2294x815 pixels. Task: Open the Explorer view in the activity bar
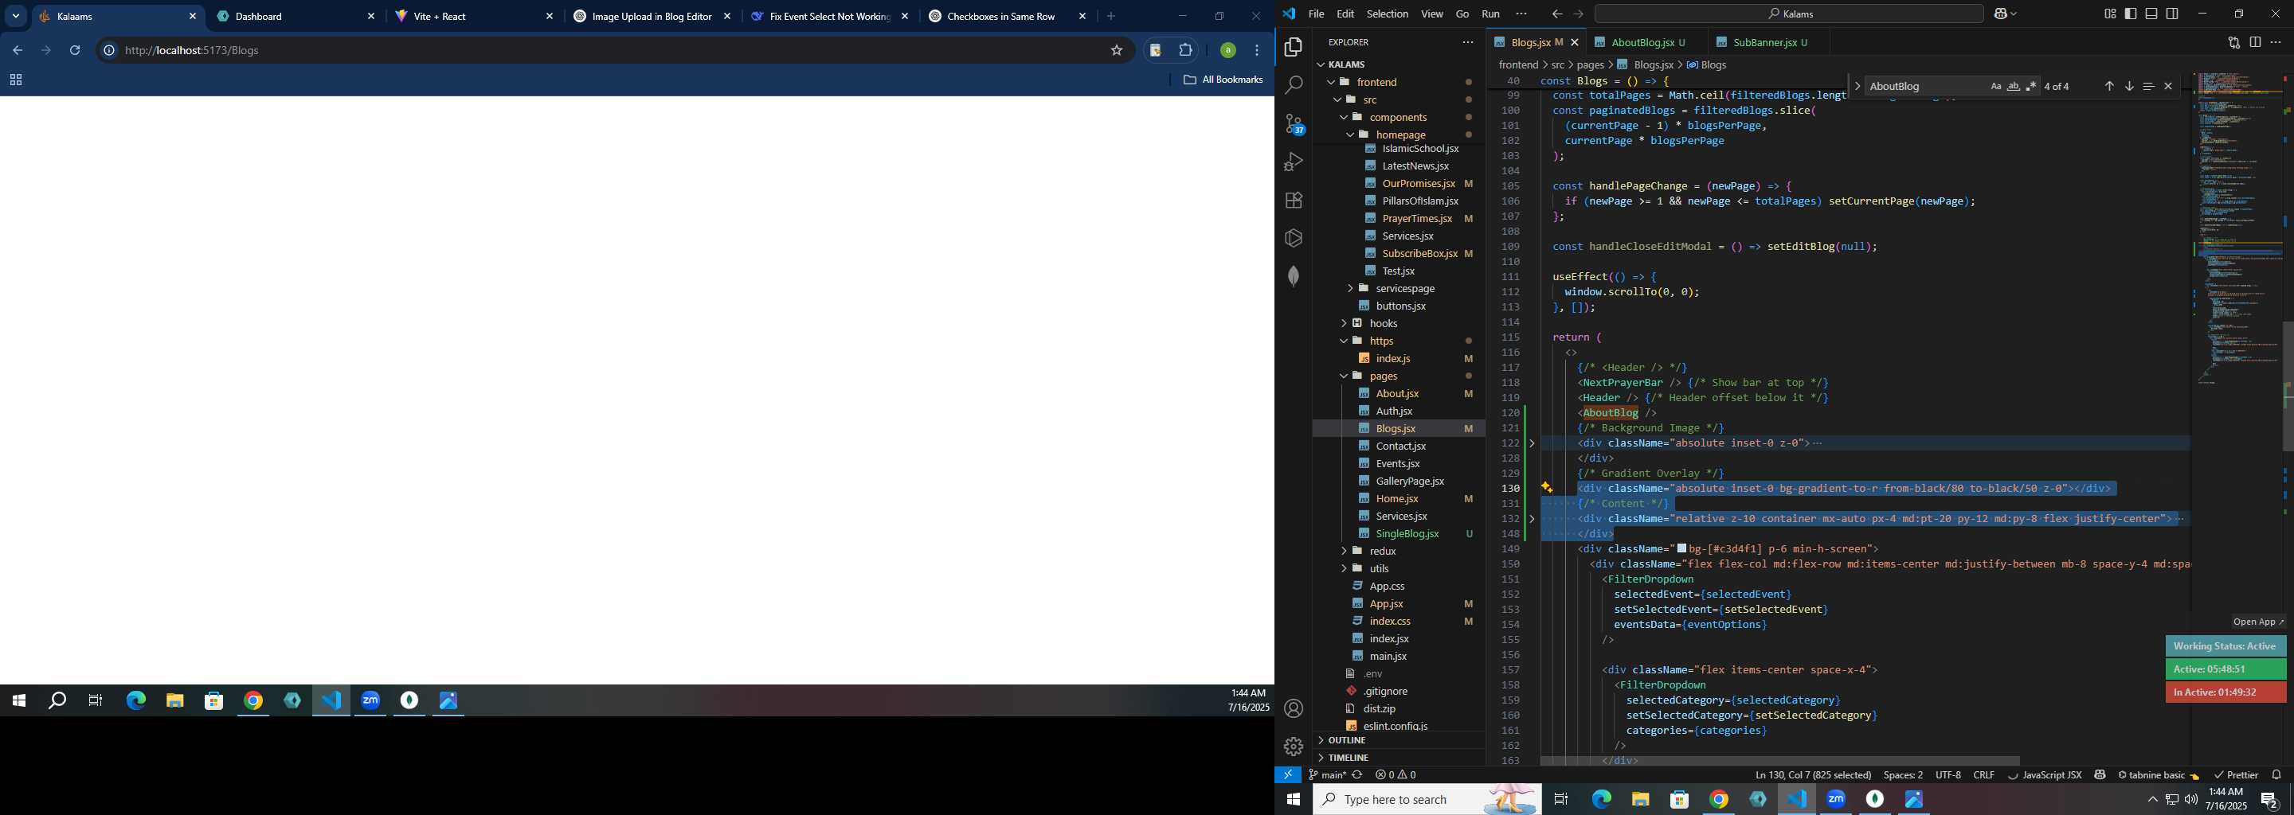point(1293,47)
